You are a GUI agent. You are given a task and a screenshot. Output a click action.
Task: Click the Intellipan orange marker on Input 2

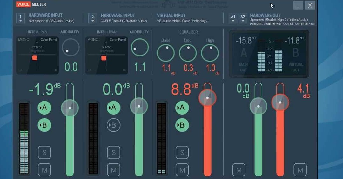coord(104,58)
